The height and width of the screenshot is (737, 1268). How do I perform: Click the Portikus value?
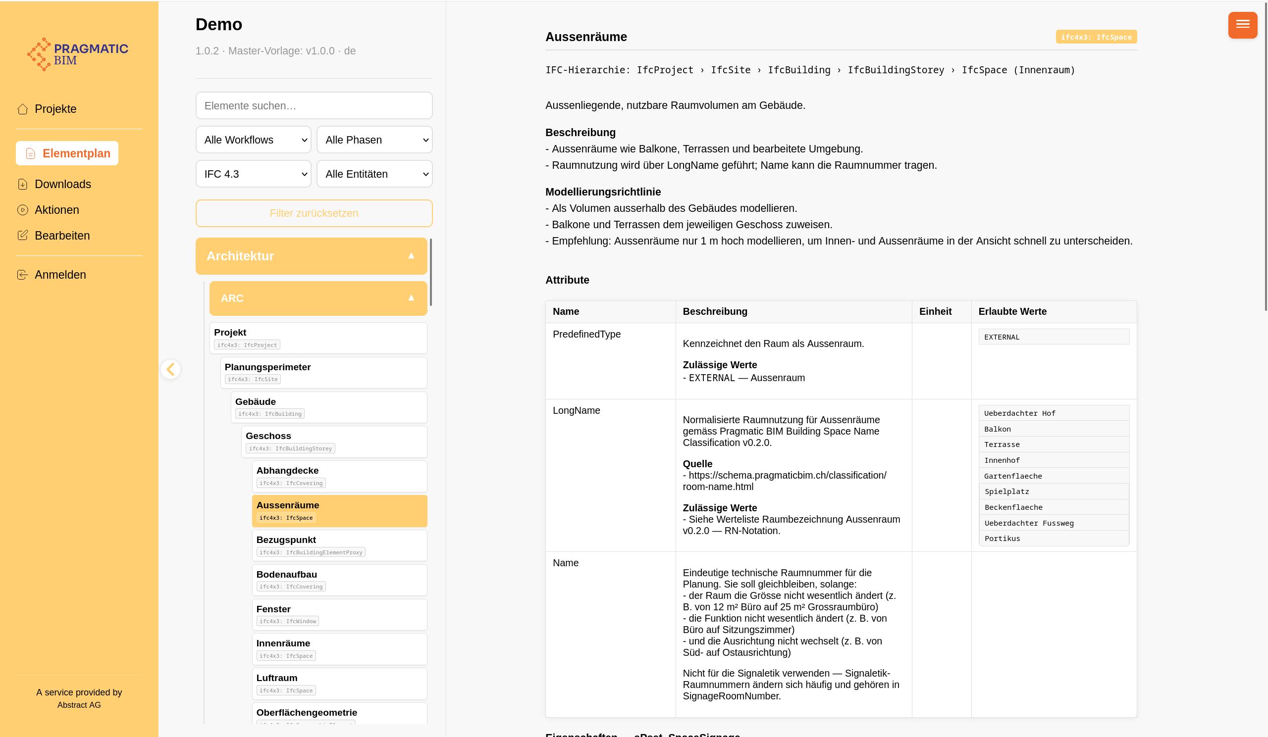[x=1054, y=539]
